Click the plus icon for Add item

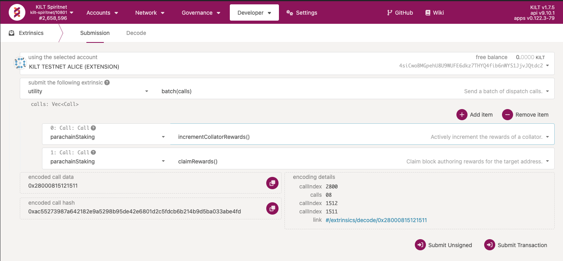[x=462, y=115]
